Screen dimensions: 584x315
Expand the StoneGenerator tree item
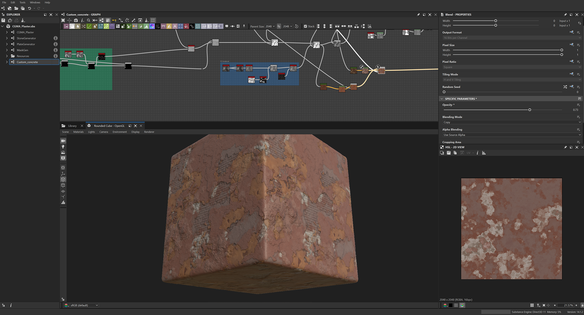(x=7, y=38)
